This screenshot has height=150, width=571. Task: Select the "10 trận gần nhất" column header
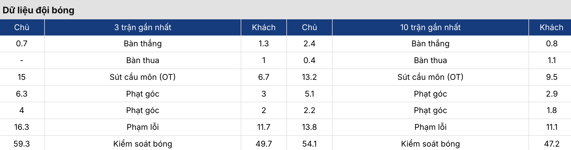430,27
